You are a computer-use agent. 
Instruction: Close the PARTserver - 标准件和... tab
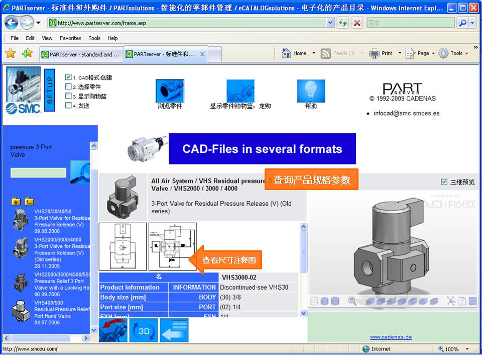pyautogui.click(x=202, y=54)
